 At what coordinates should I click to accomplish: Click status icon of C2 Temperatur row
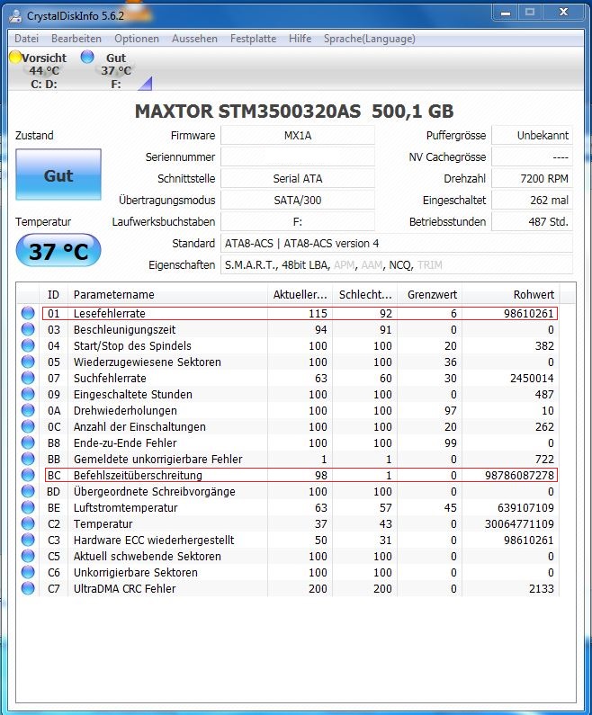28,523
